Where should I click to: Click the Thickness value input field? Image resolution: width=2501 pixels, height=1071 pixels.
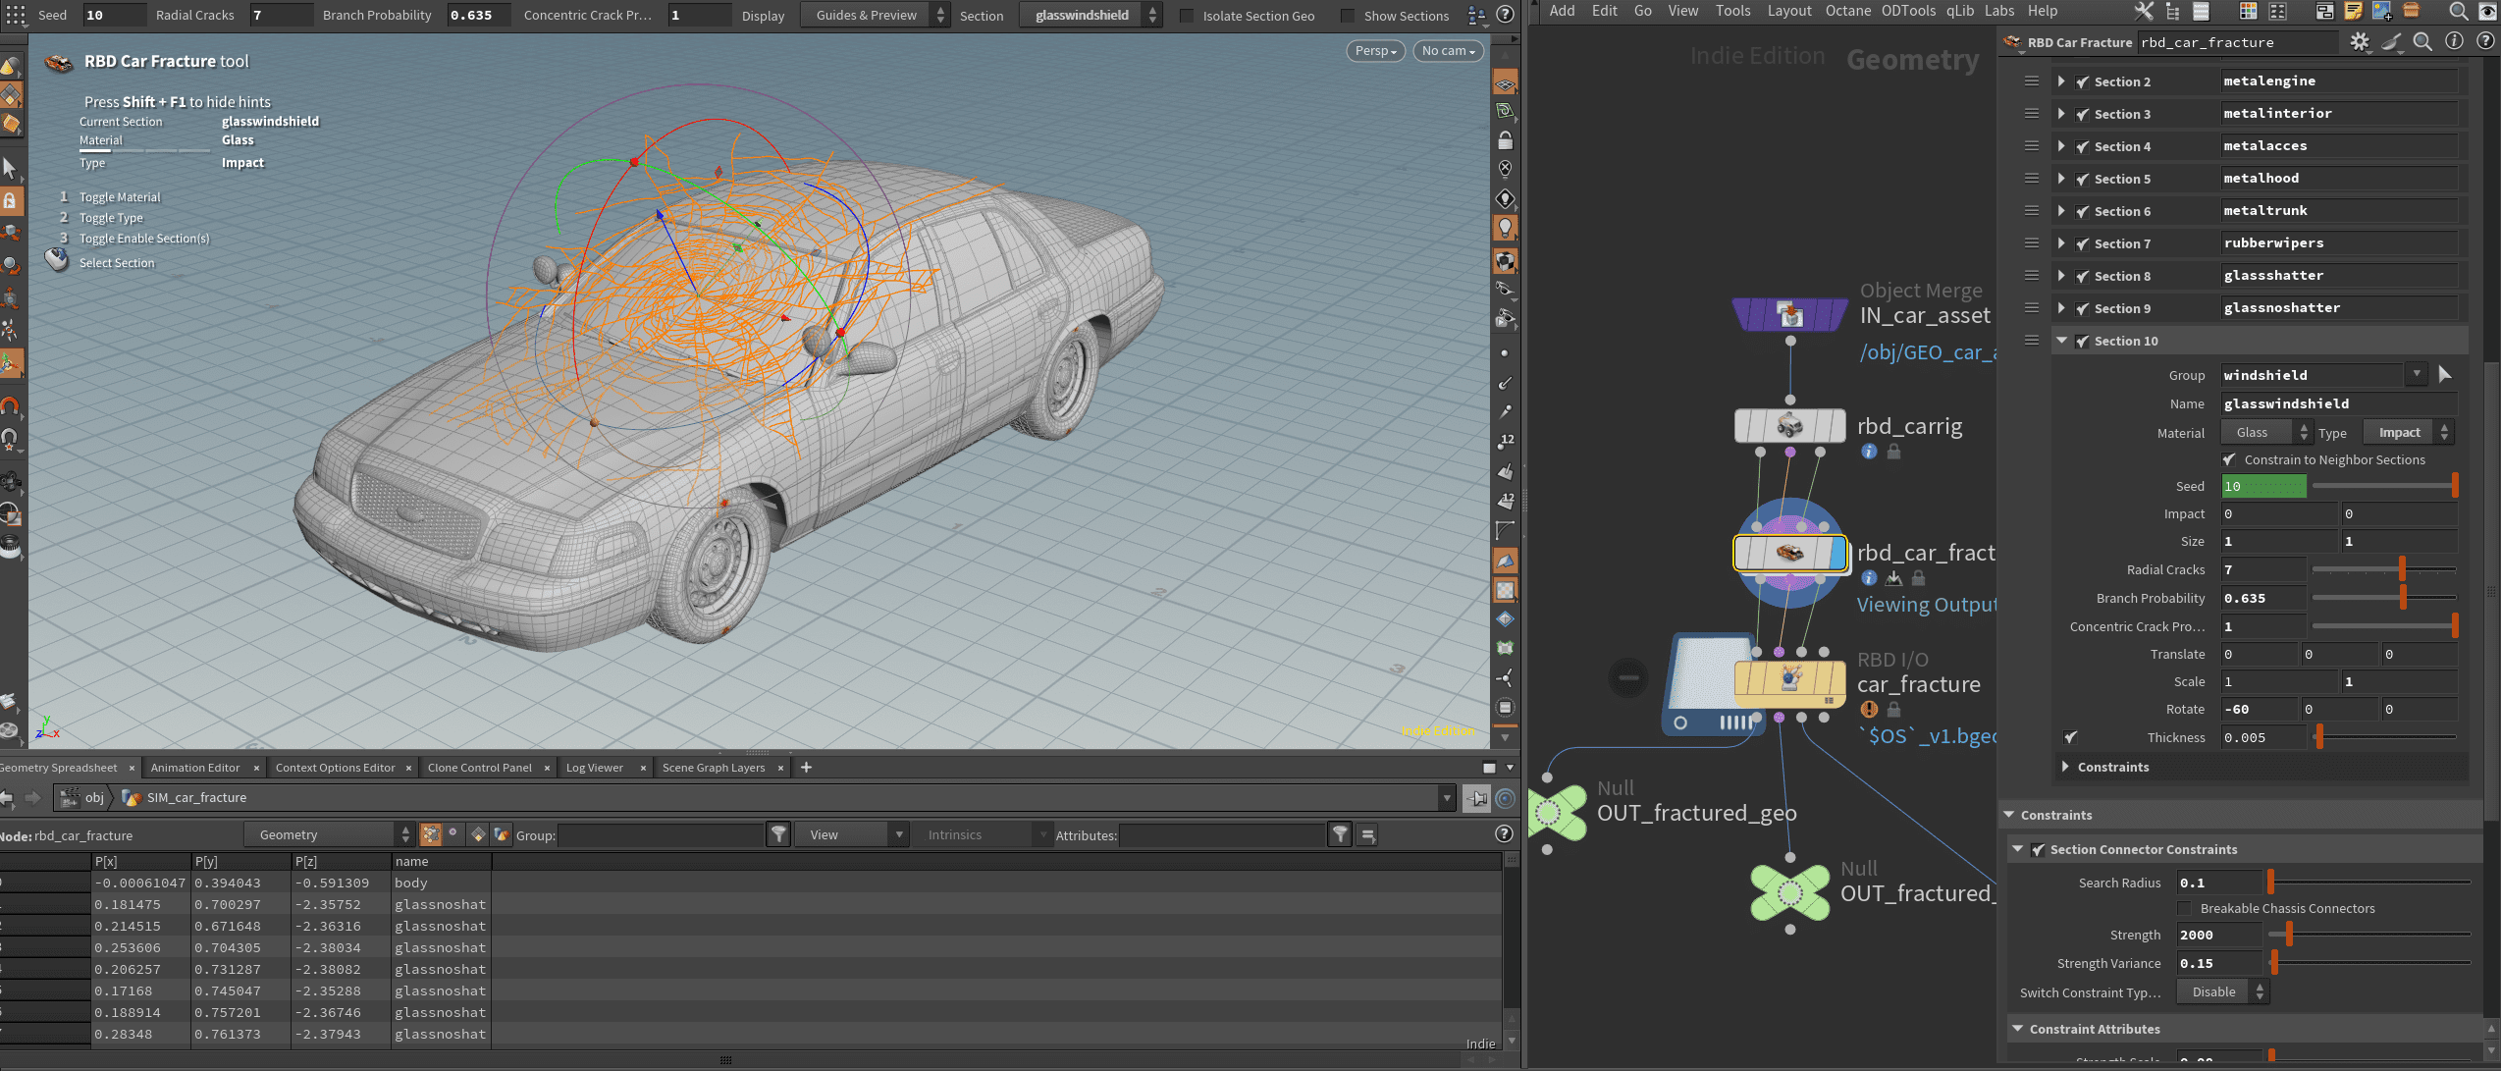tap(2262, 737)
